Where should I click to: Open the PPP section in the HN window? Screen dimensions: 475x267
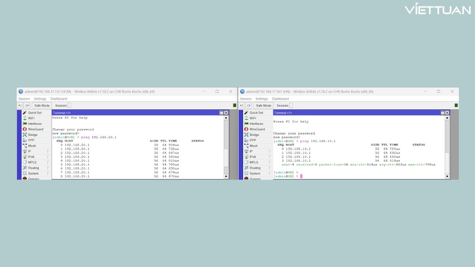(252, 140)
